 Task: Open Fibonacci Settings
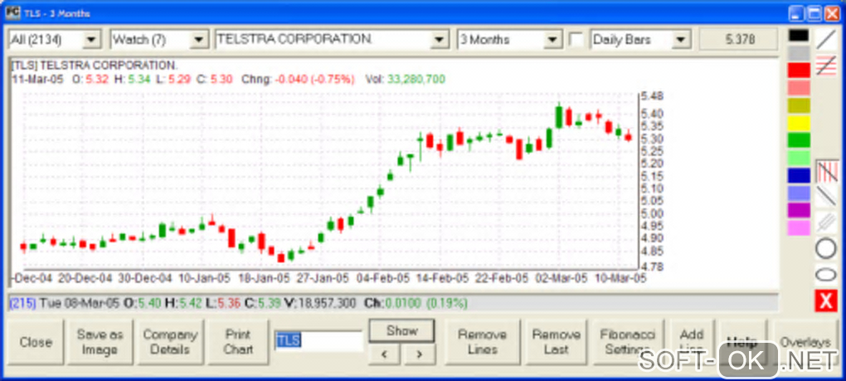coord(627,342)
